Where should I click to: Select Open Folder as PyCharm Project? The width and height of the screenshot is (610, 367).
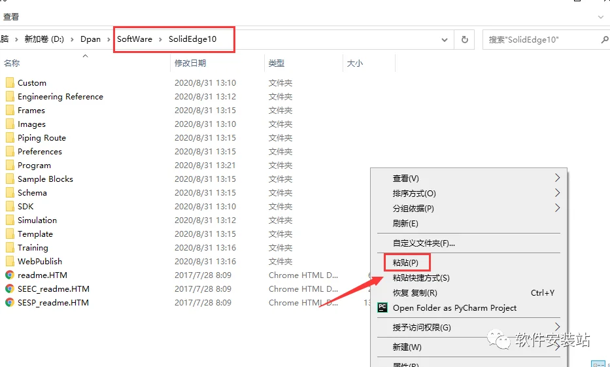pyautogui.click(x=454, y=308)
